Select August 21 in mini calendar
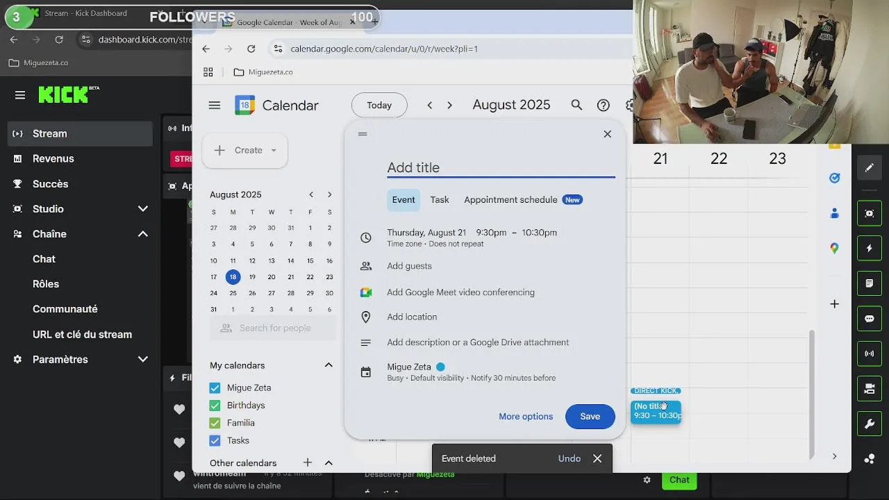Image resolution: width=889 pixels, height=500 pixels. (x=290, y=276)
